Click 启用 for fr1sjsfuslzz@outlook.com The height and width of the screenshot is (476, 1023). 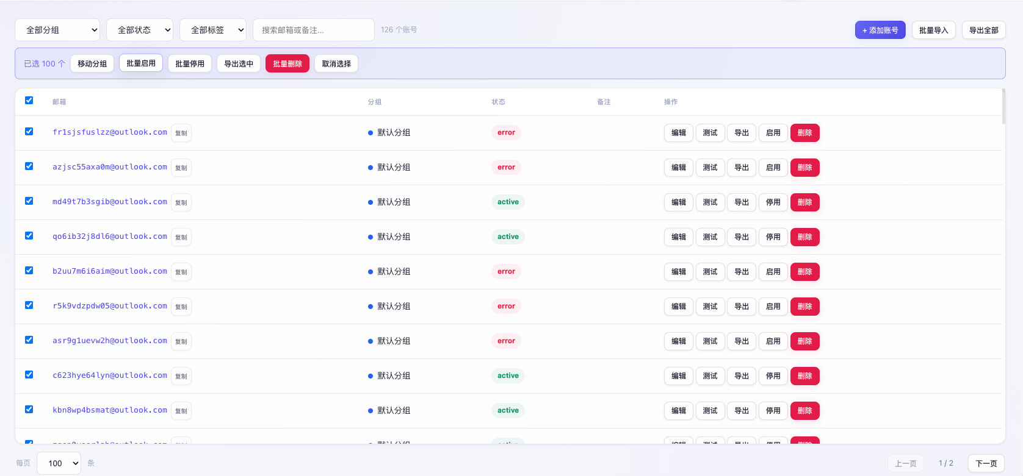pos(773,133)
